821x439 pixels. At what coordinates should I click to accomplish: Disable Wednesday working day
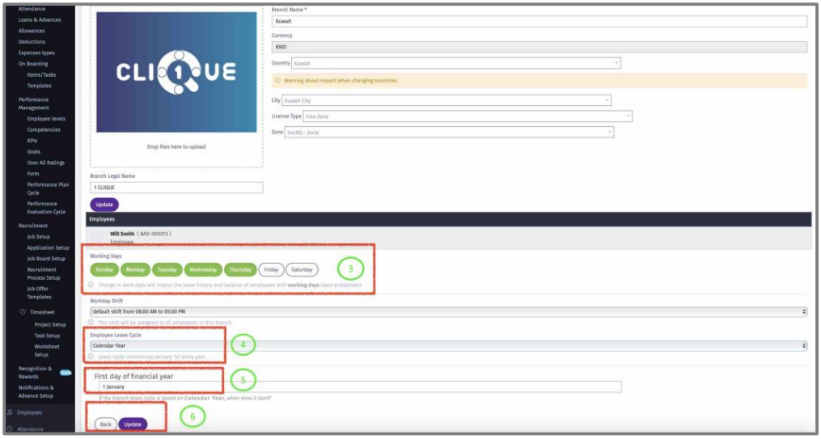coord(201,270)
